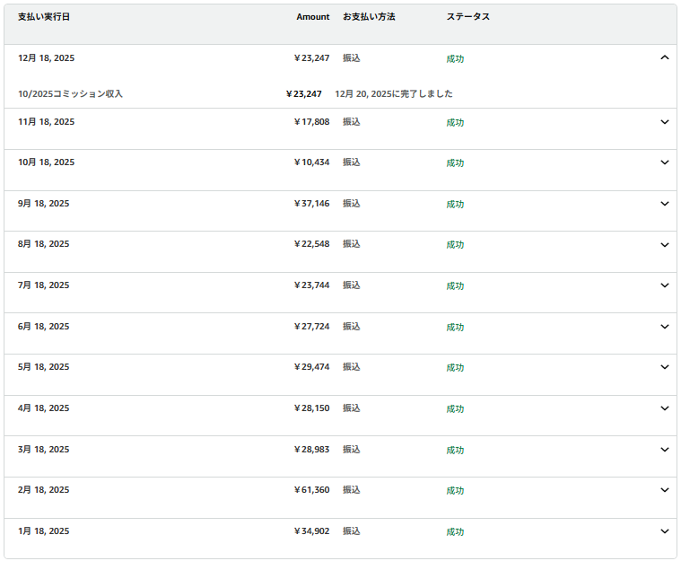Screen dimensions: 681x561
Task: Expand the 6月 18, 2025 row chevron
Action: (664, 327)
